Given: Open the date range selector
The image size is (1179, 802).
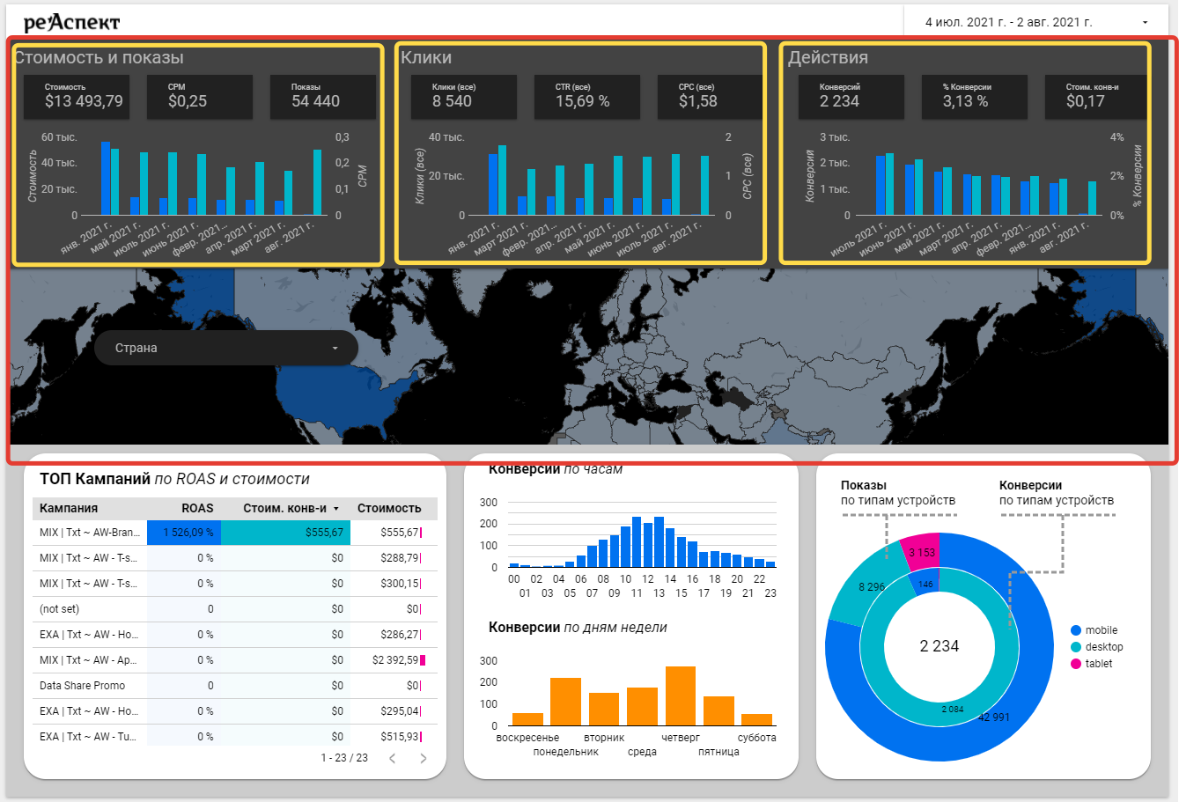Looking at the screenshot, I should point(1008,22).
